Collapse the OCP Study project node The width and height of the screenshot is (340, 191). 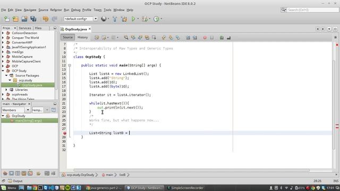point(3,71)
